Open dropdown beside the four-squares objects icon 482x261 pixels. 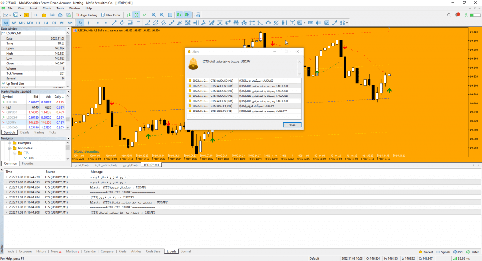pos(347,23)
